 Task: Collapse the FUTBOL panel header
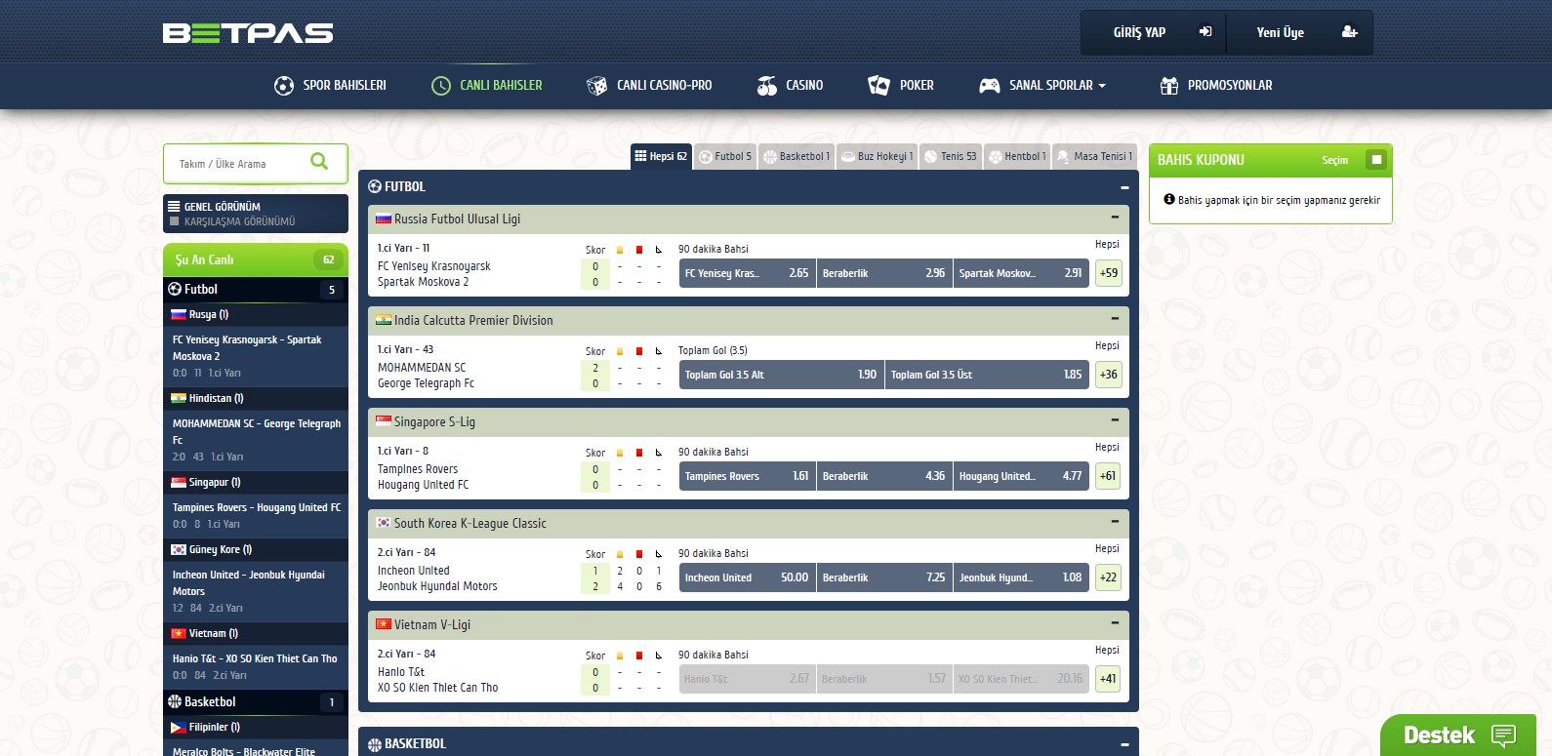(1124, 187)
